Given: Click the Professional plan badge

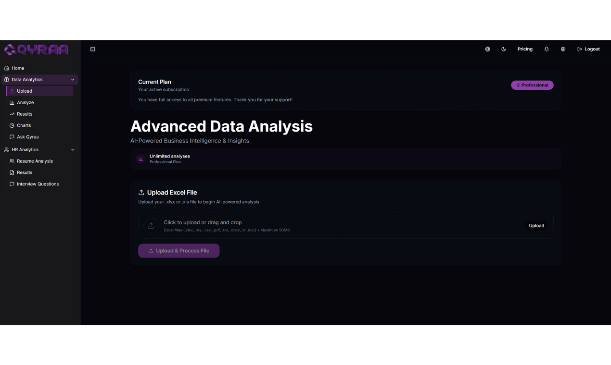Looking at the screenshot, I should (x=532, y=85).
